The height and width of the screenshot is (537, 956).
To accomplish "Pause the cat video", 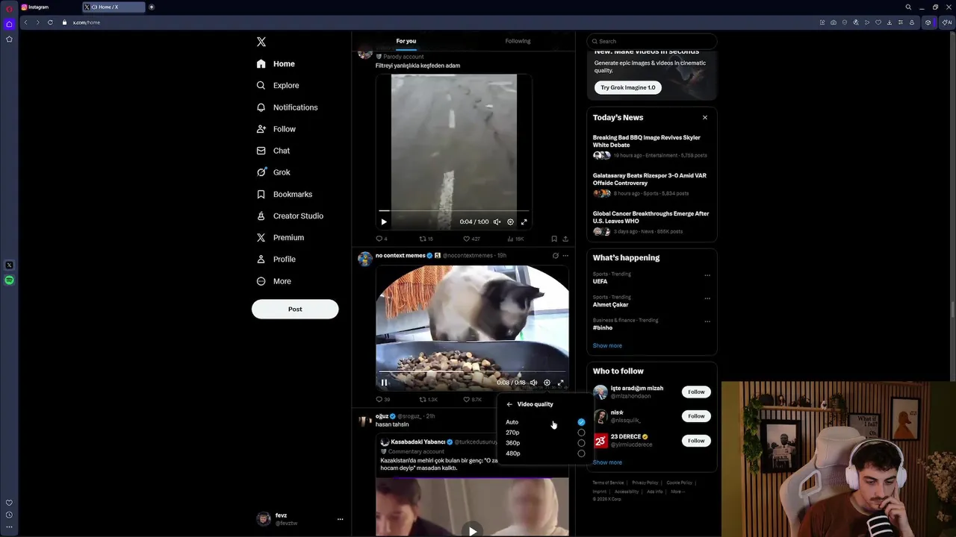I will coord(384,383).
